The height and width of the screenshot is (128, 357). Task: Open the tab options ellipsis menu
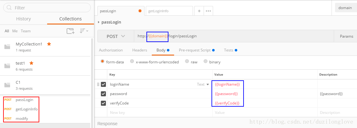tap(208, 11)
